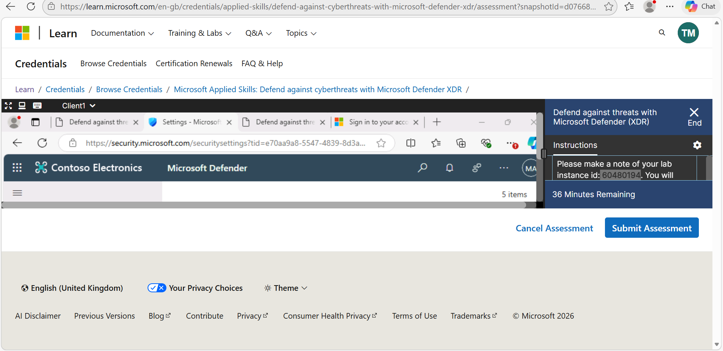Screen dimensions: 723x351
Task: Open the favorites list icon
Action: coord(629,6)
